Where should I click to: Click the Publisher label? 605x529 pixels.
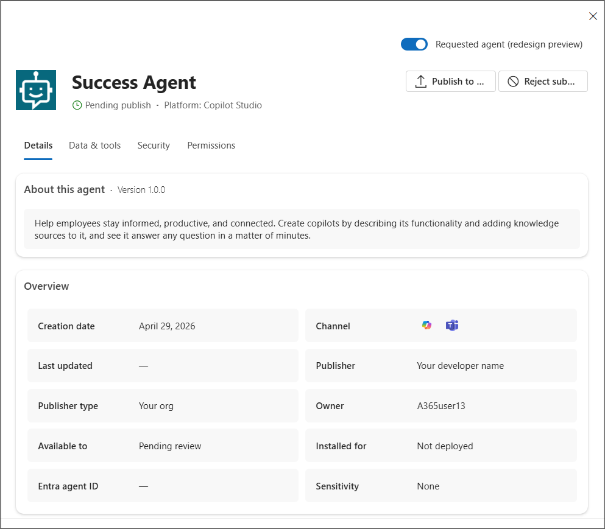336,366
